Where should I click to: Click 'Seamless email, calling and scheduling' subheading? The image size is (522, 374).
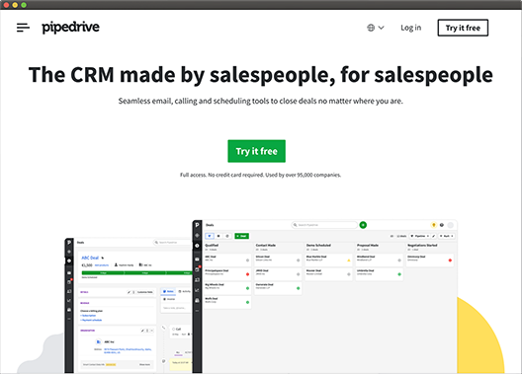[x=261, y=101]
